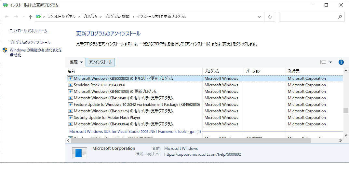Screen dimensions: 349x170
Task: Expand the address bar history dropdown
Action: pyautogui.click(x=259, y=17)
